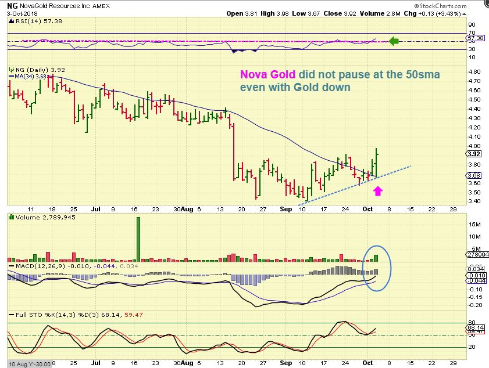Click the Sep label on price date axis
Image resolution: width=489 pixels, height=368 pixels.
pyautogui.click(x=285, y=209)
